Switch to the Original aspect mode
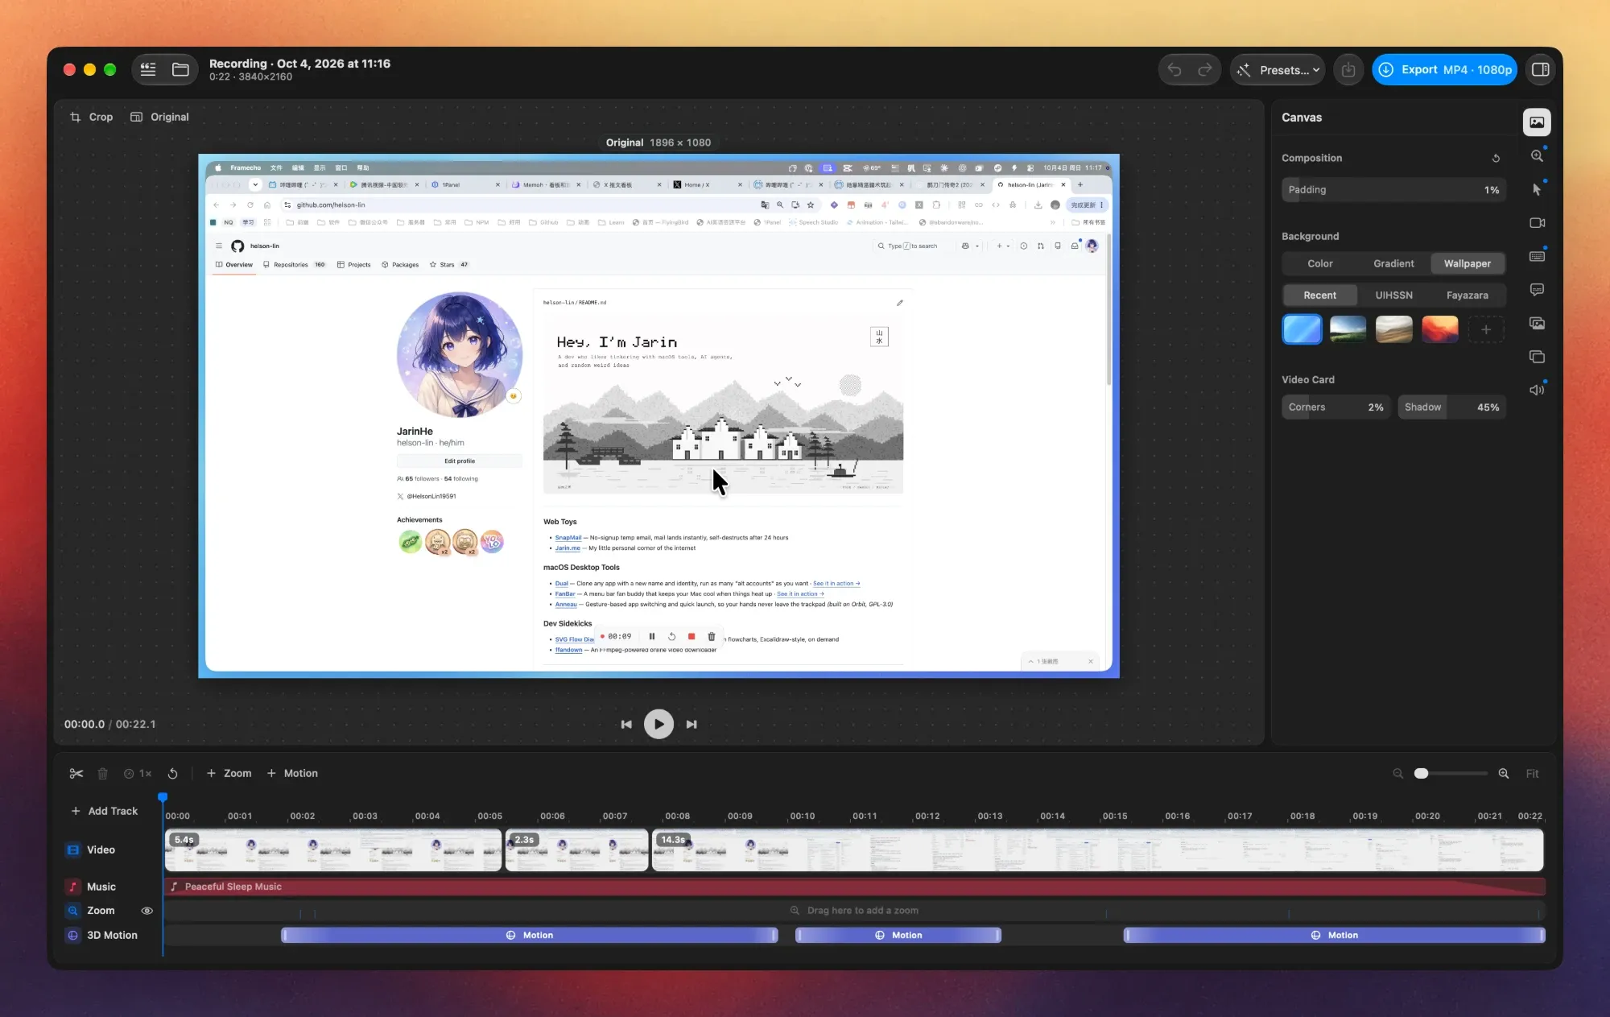1610x1017 pixels. pyautogui.click(x=159, y=117)
